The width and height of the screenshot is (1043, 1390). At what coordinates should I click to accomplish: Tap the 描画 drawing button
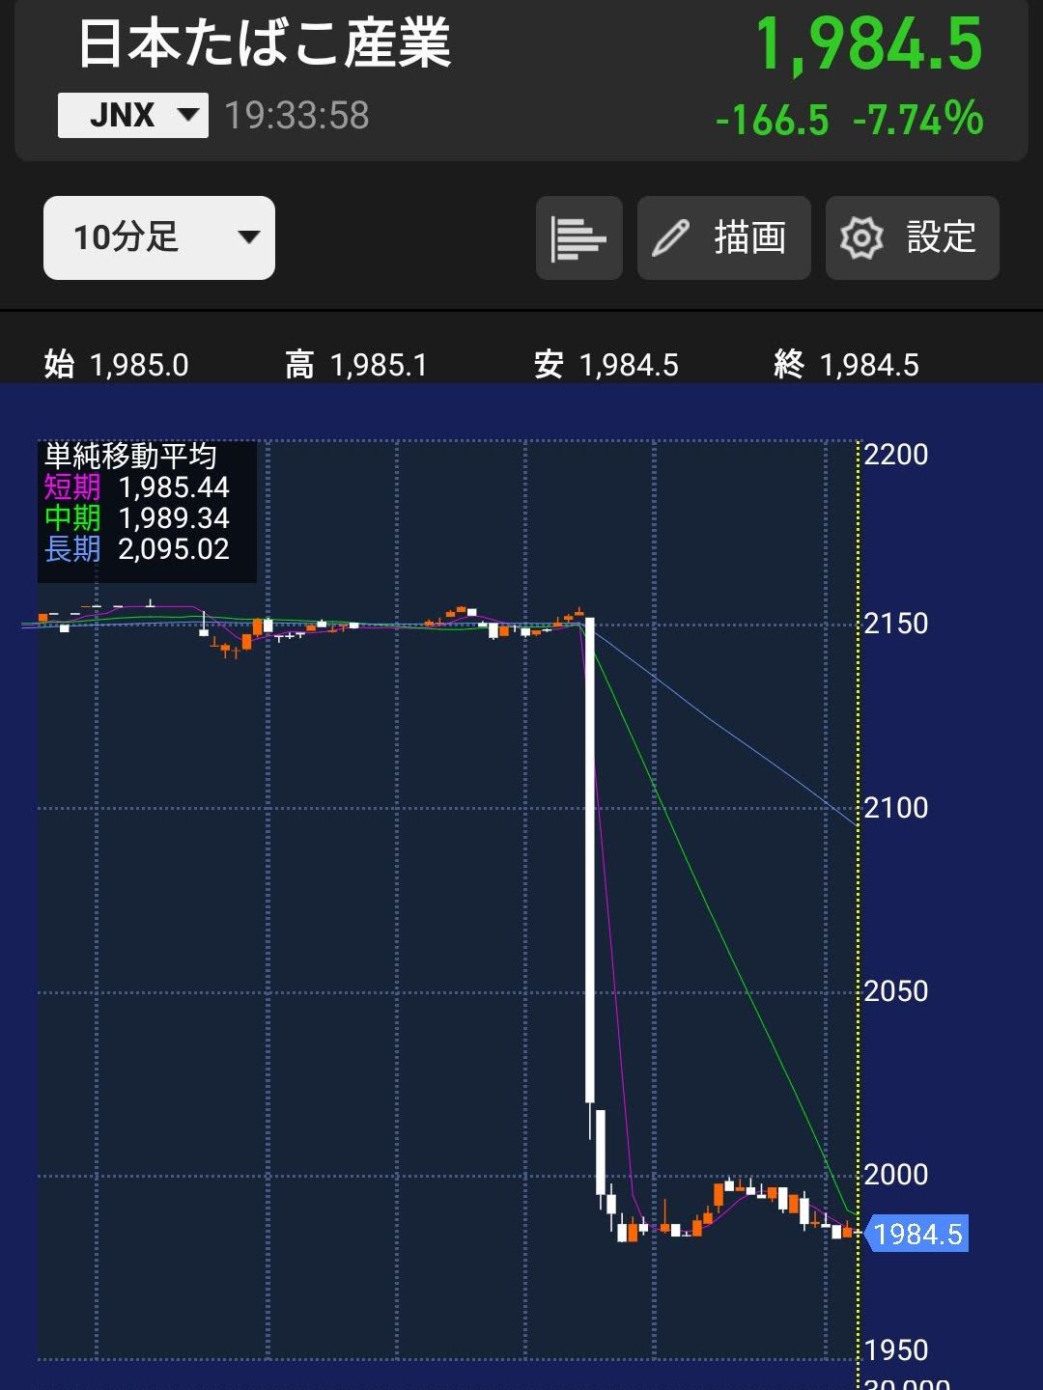point(723,237)
